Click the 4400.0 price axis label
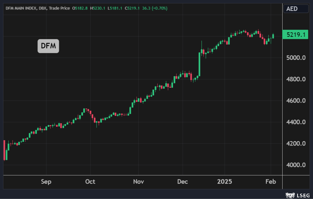The image size is (313, 199). pos(296,122)
